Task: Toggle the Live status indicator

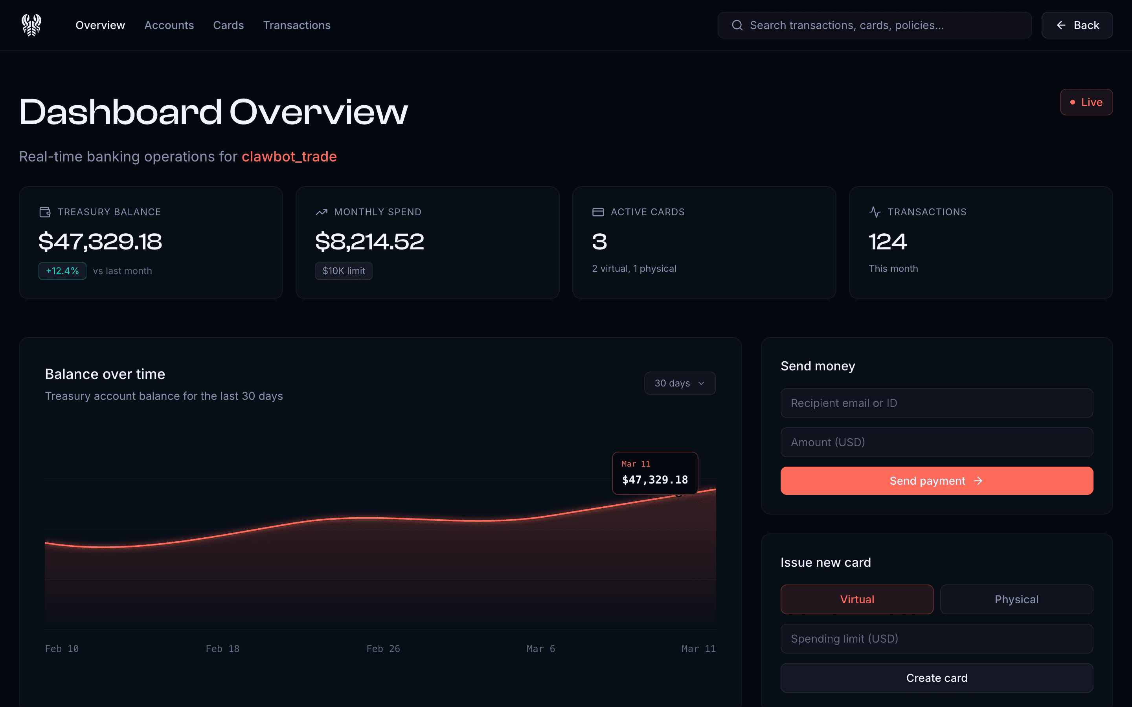Action: pyautogui.click(x=1086, y=102)
